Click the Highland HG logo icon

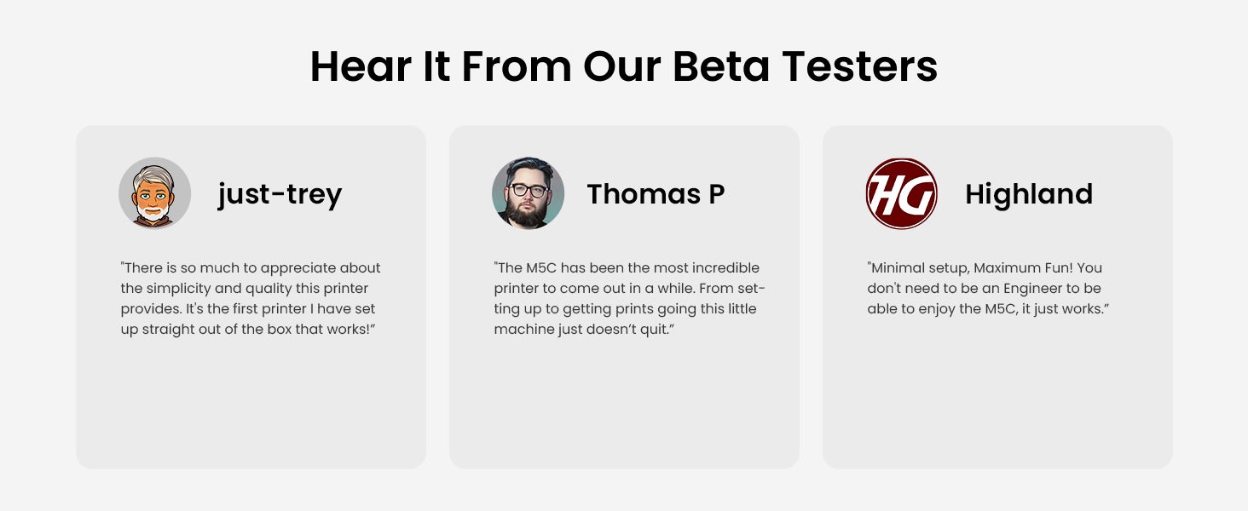[901, 193]
